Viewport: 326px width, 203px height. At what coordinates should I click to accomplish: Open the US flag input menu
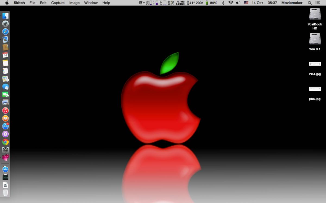[x=246, y=3]
